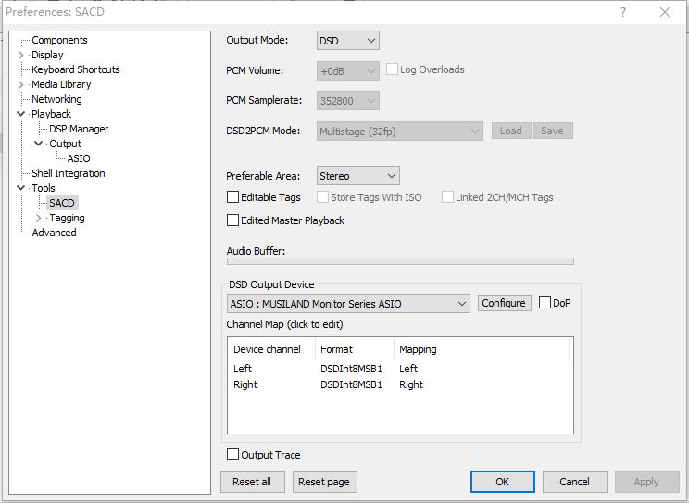689x503 pixels.
Task: Expand the Tagging tree node
Action: [38, 218]
